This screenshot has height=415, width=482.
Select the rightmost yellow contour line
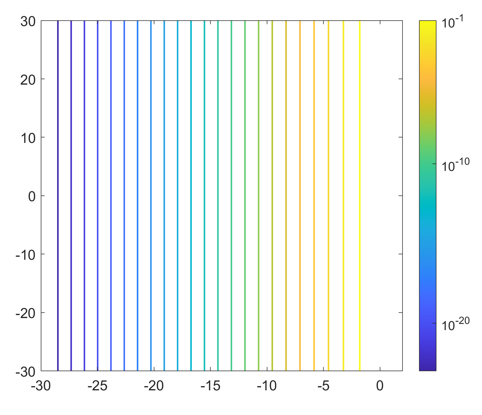[x=360, y=196]
